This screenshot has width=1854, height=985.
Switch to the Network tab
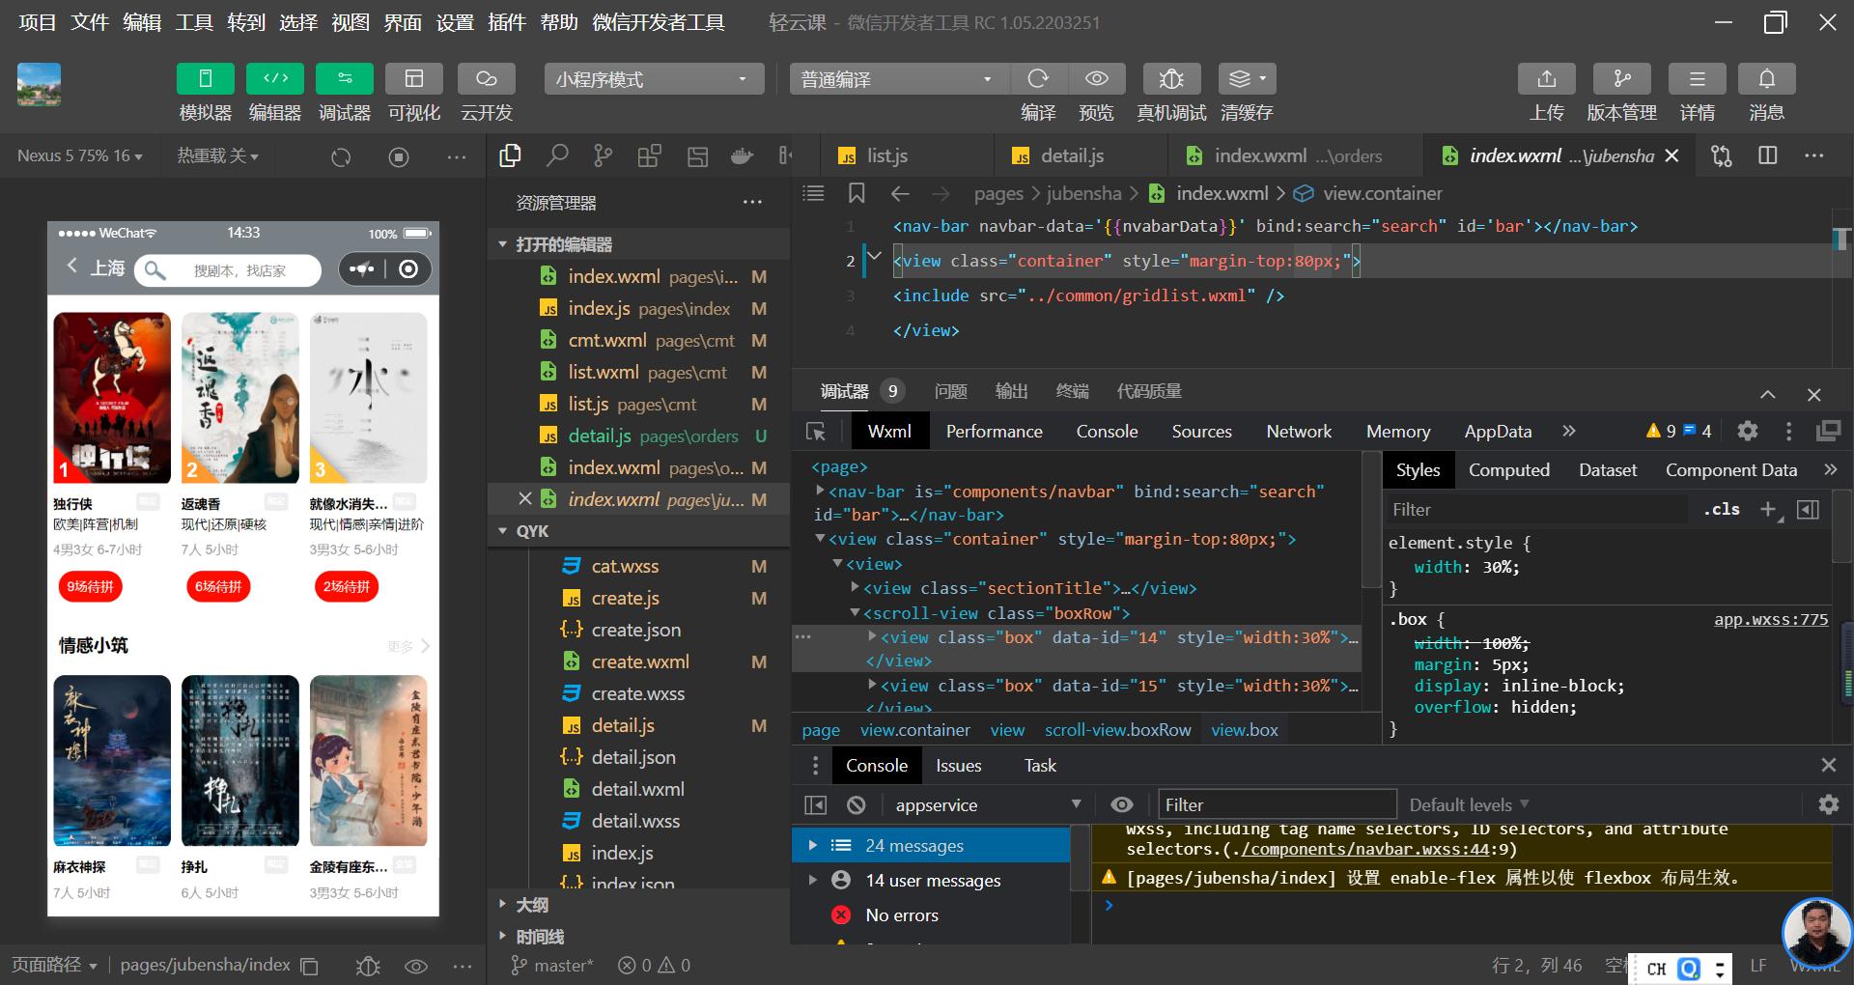click(x=1298, y=432)
